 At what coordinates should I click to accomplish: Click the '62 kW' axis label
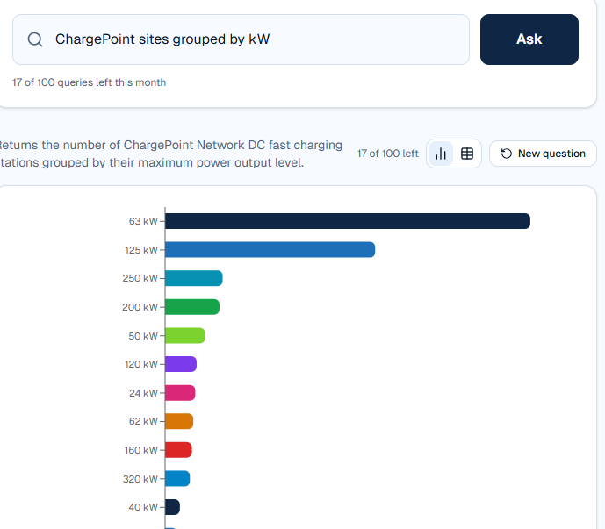[143, 421]
